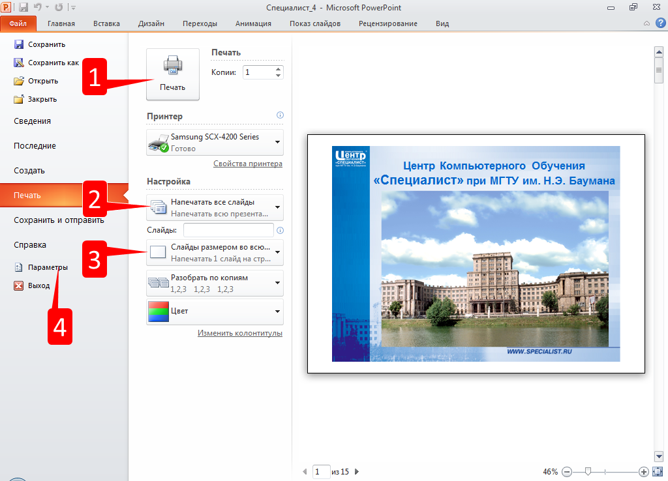Screen dimensions: 668x481
Task: Click the Save As item in the sidebar
Action: coord(52,63)
